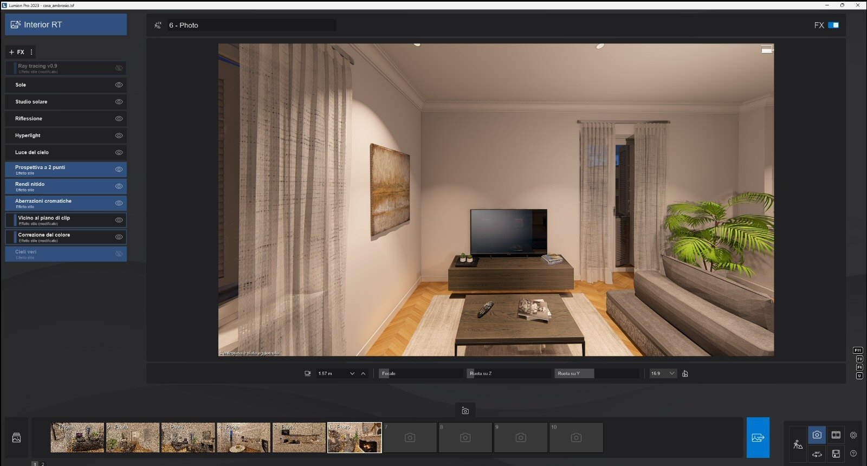
Task: Toggle visibility of the Hyperlight effect
Action: coord(119,135)
